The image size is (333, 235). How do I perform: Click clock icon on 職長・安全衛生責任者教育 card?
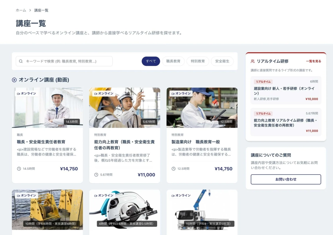point(19,169)
